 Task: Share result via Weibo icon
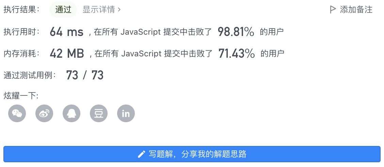pyautogui.click(x=44, y=113)
